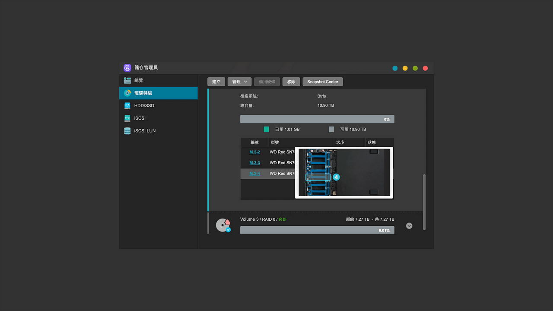Click the M.2 slot photo thumbnail
The image size is (553, 311).
[x=344, y=173]
